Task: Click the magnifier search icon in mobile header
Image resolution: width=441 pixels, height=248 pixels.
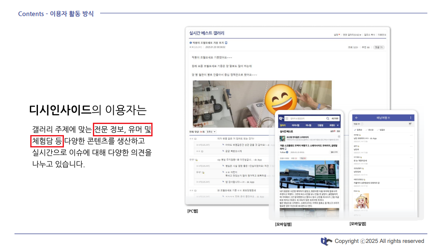Action: 328,118
